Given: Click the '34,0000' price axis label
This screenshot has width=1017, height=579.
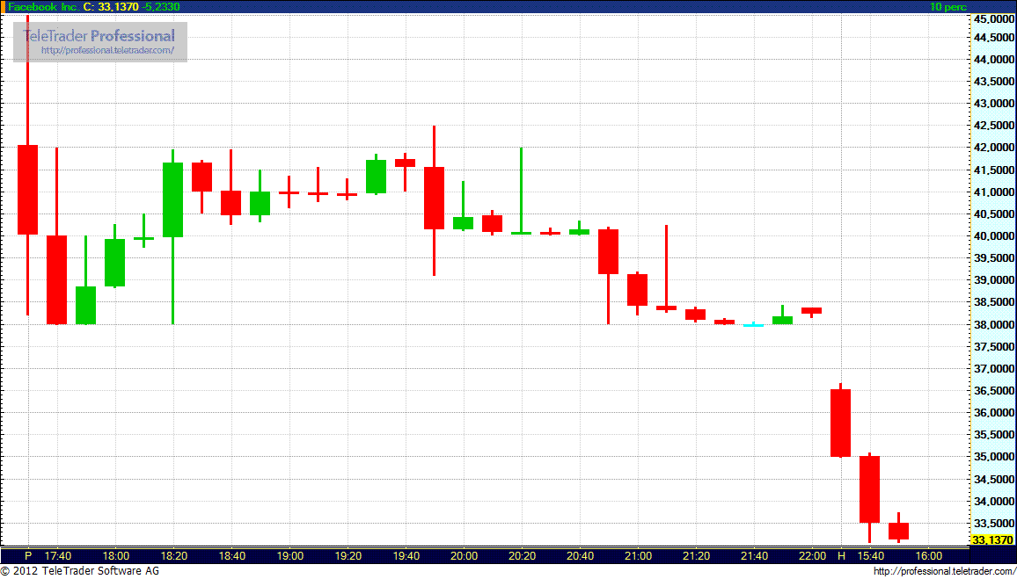Looking at the screenshot, I should pos(993,502).
